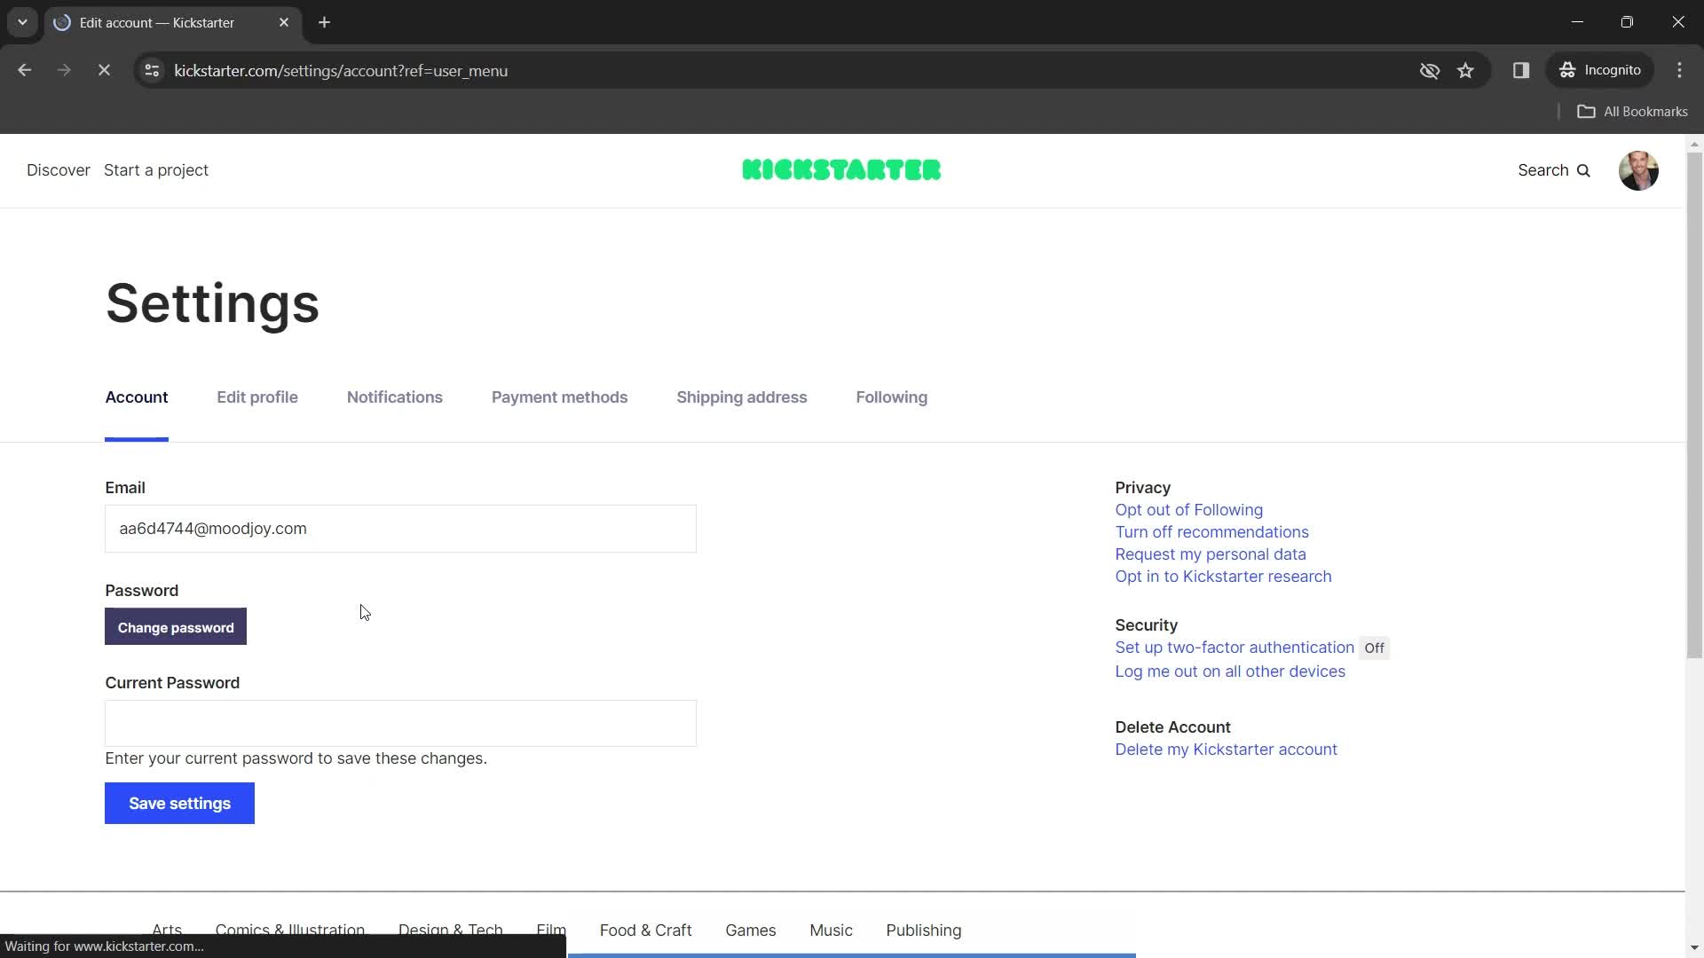This screenshot has width=1704, height=958.
Task: Click into the Email field
Action: 400,529
